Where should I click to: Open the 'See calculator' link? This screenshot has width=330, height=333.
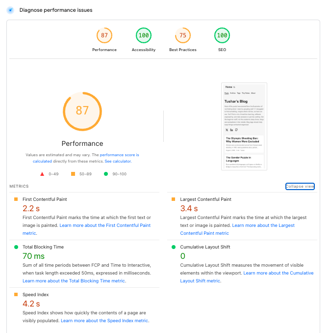[x=118, y=161]
